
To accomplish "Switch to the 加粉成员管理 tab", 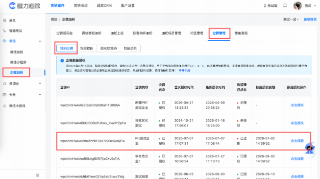I will click(x=171, y=33).
